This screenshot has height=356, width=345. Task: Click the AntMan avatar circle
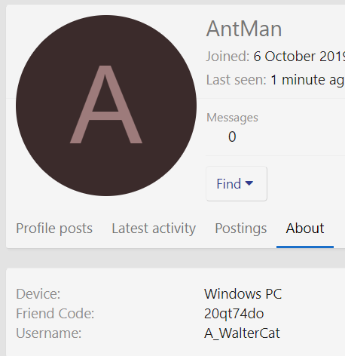[106, 106]
